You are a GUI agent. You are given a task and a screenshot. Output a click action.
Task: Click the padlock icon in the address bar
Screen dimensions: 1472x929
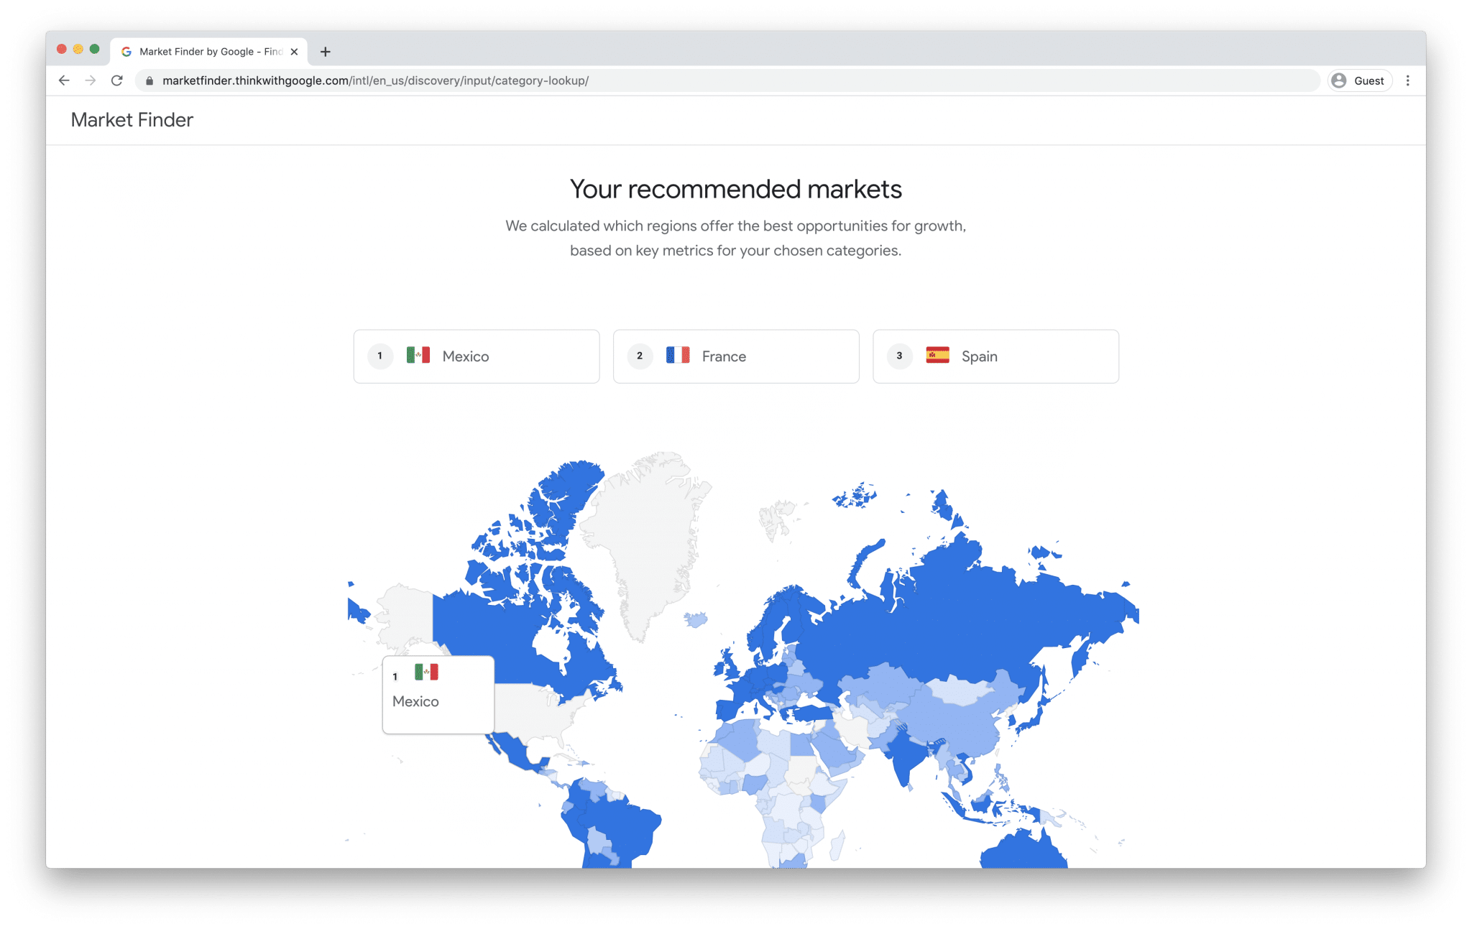tap(149, 80)
